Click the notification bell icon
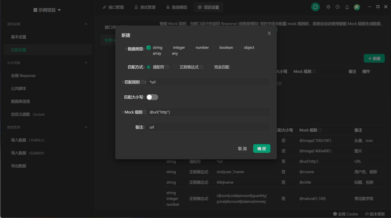This screenshot has width=391, height=218. pyautogui.click(x=346, y=7)
